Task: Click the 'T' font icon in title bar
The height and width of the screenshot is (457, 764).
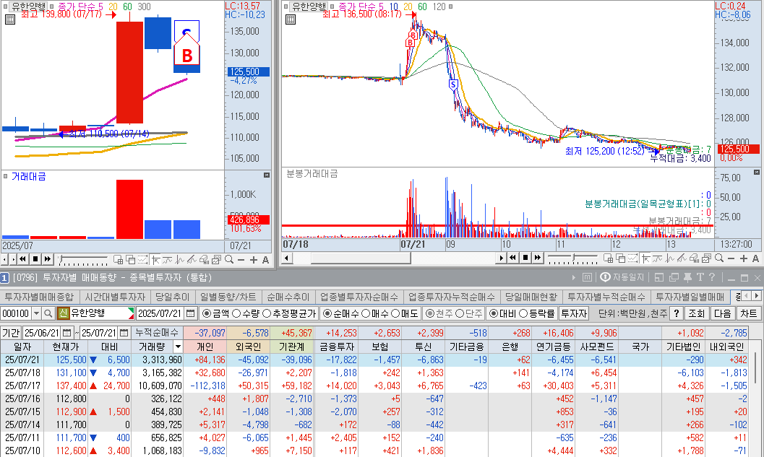Action: (x=700, y=277)
